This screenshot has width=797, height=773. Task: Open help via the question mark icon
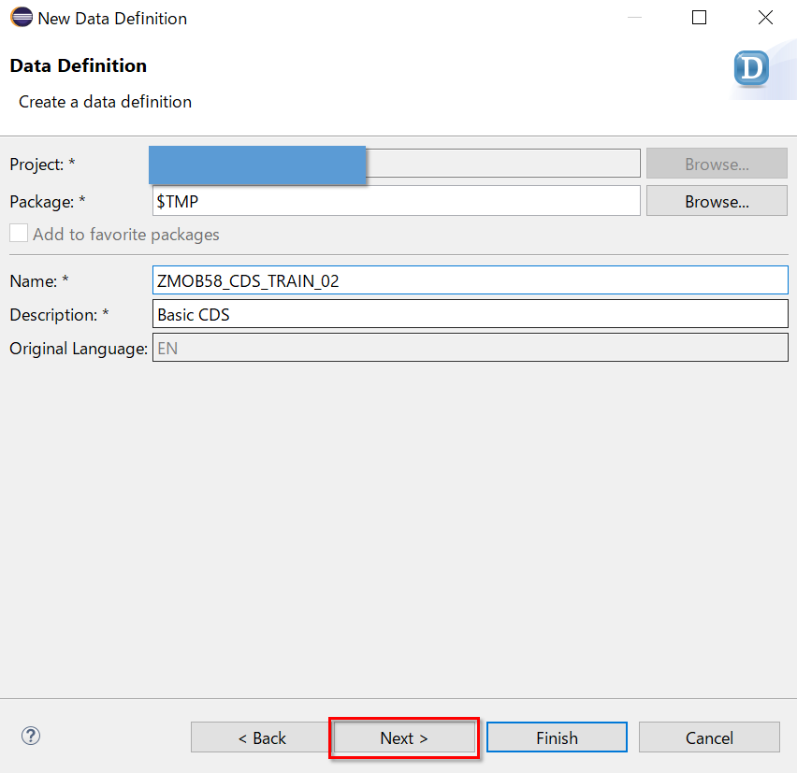[30, 737]
